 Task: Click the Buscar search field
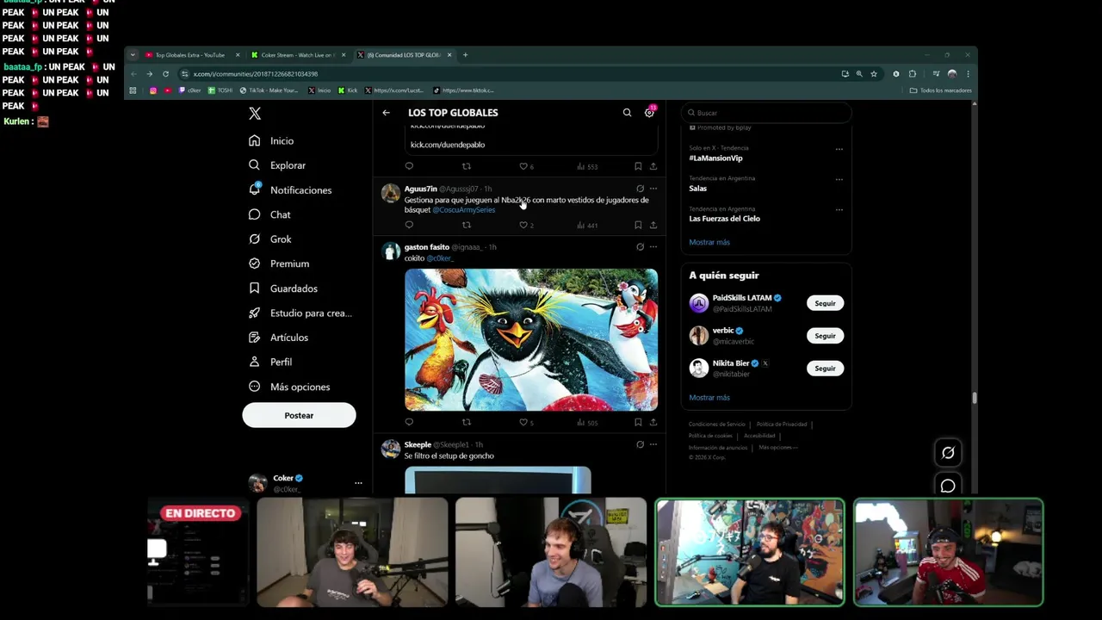766,113
